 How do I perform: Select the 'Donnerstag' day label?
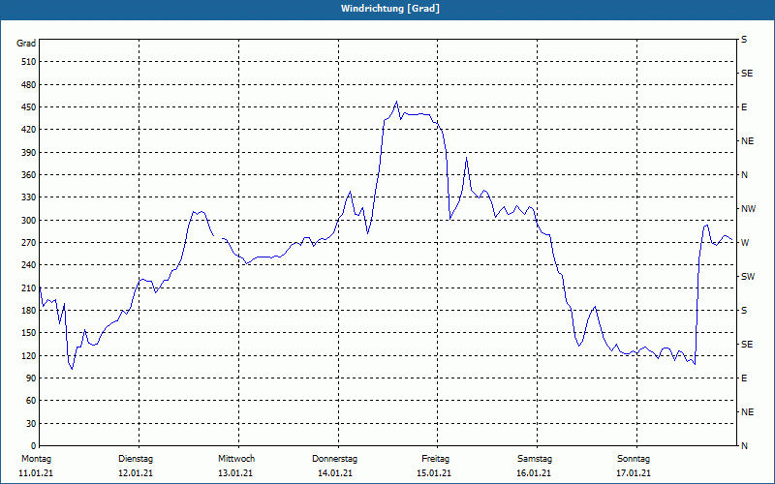pyautogui.click(x=334, y=459)
